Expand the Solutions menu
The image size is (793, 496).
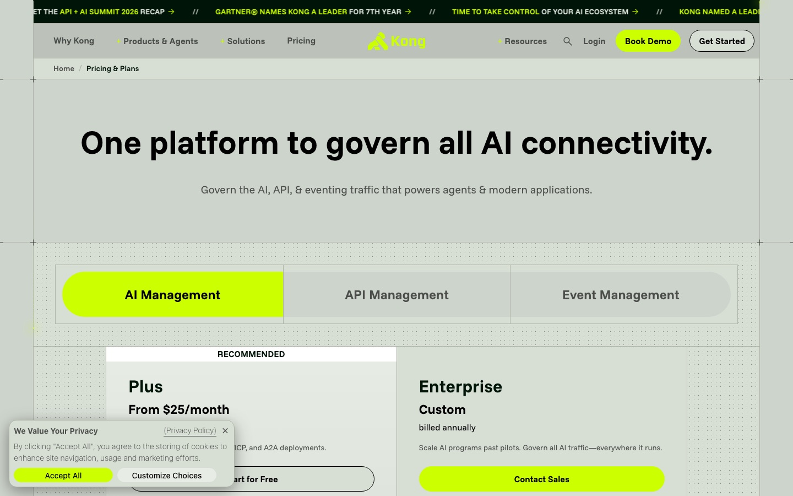(242, 41)
